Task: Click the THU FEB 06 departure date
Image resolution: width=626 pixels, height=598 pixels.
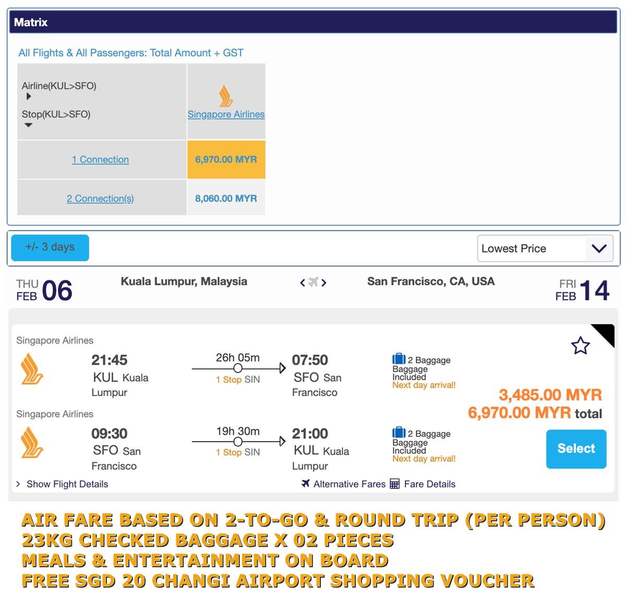Action: [x=44, y=291]
